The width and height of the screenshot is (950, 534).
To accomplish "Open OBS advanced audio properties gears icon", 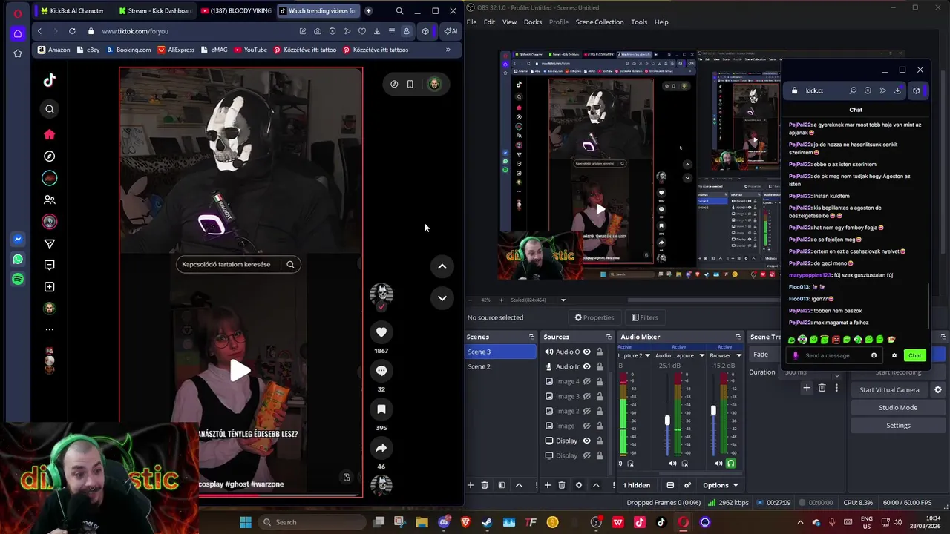I will click(x=687, y=485).
